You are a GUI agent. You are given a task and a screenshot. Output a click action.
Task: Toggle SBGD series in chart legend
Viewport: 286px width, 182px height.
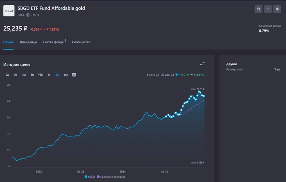[x=89, y=177]
